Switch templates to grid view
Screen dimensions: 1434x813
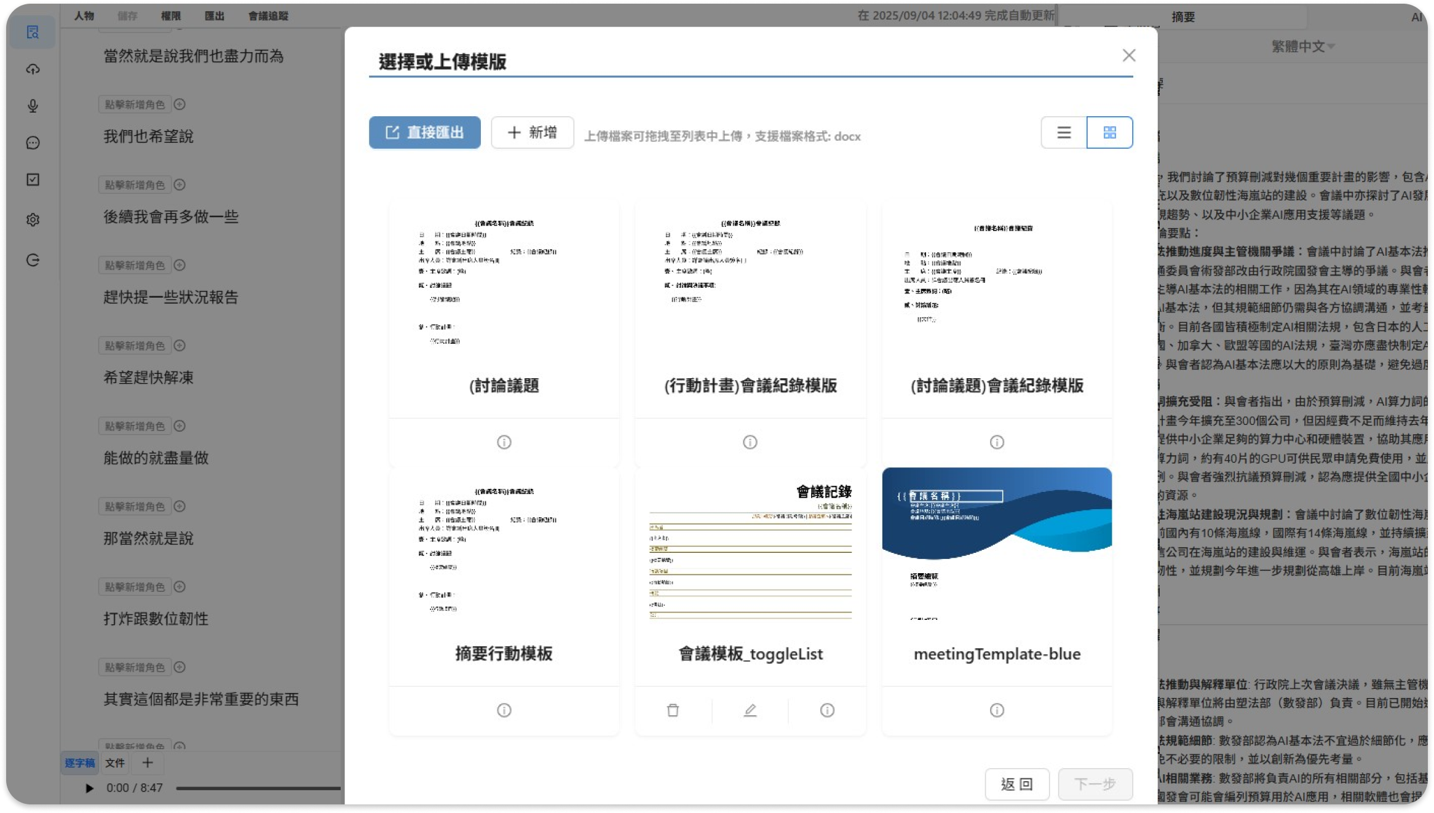click(x=1109, y=132)
